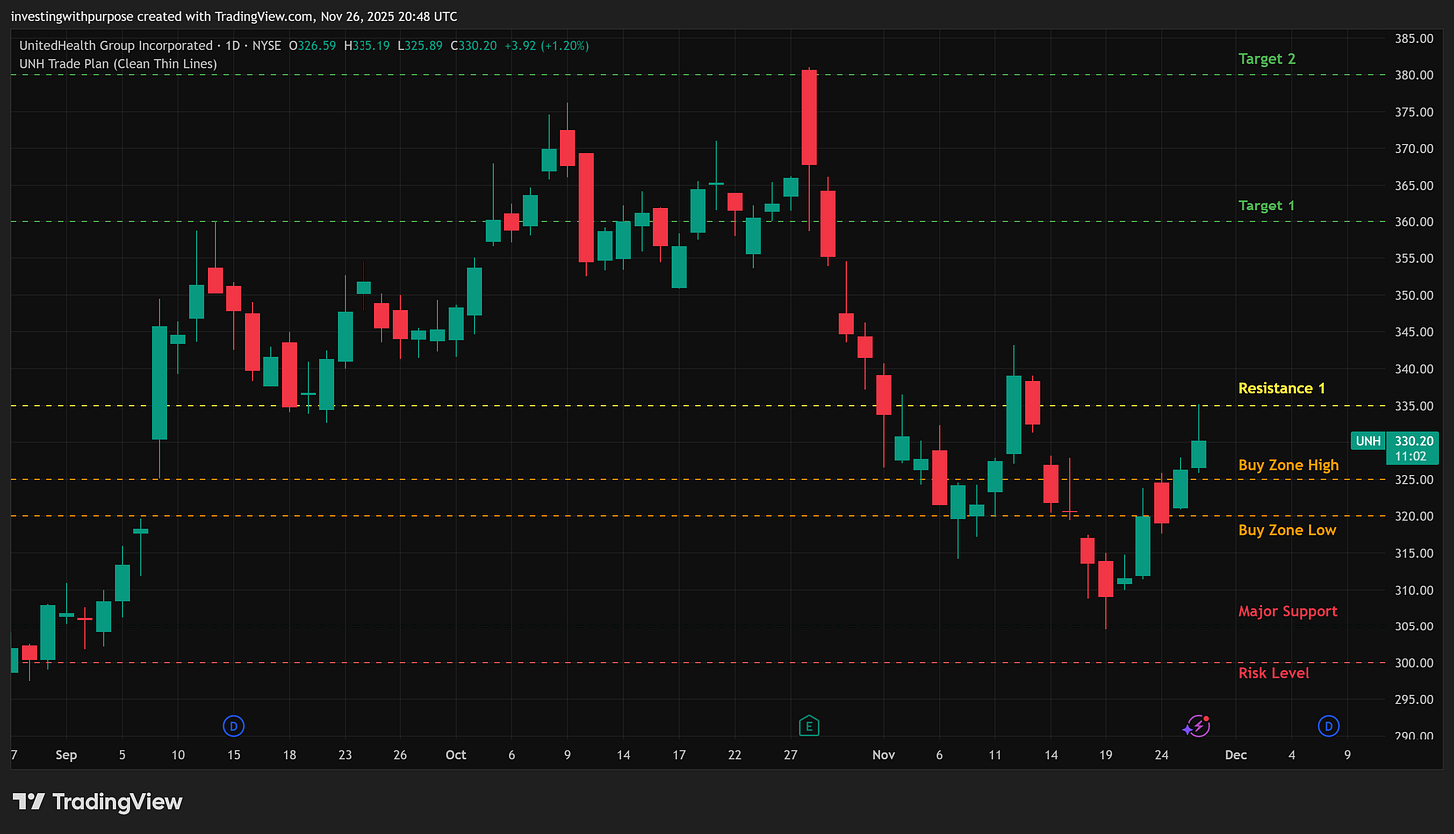Click the 320.00 price axis value
Screen dimensions: 1454x834
click(1414, 517)
